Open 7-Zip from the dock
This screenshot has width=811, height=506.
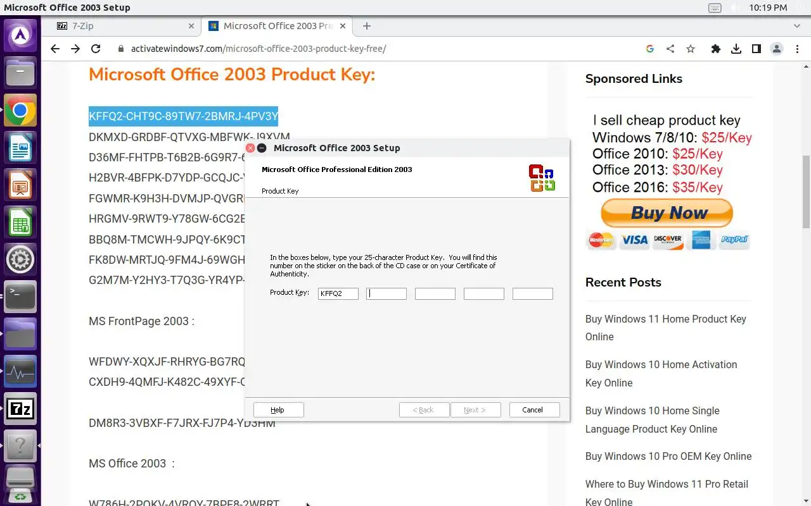pos(20,409)
